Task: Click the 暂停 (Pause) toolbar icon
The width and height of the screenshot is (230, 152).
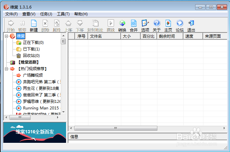Action: [x=22, y=26]
